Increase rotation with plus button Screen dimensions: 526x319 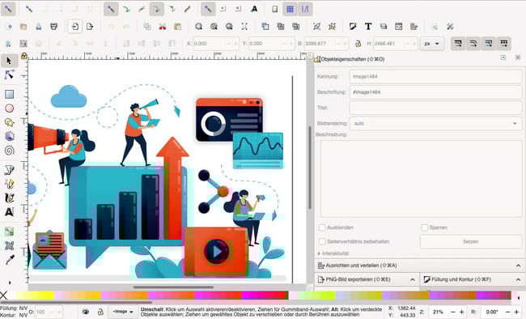(517, 312)
